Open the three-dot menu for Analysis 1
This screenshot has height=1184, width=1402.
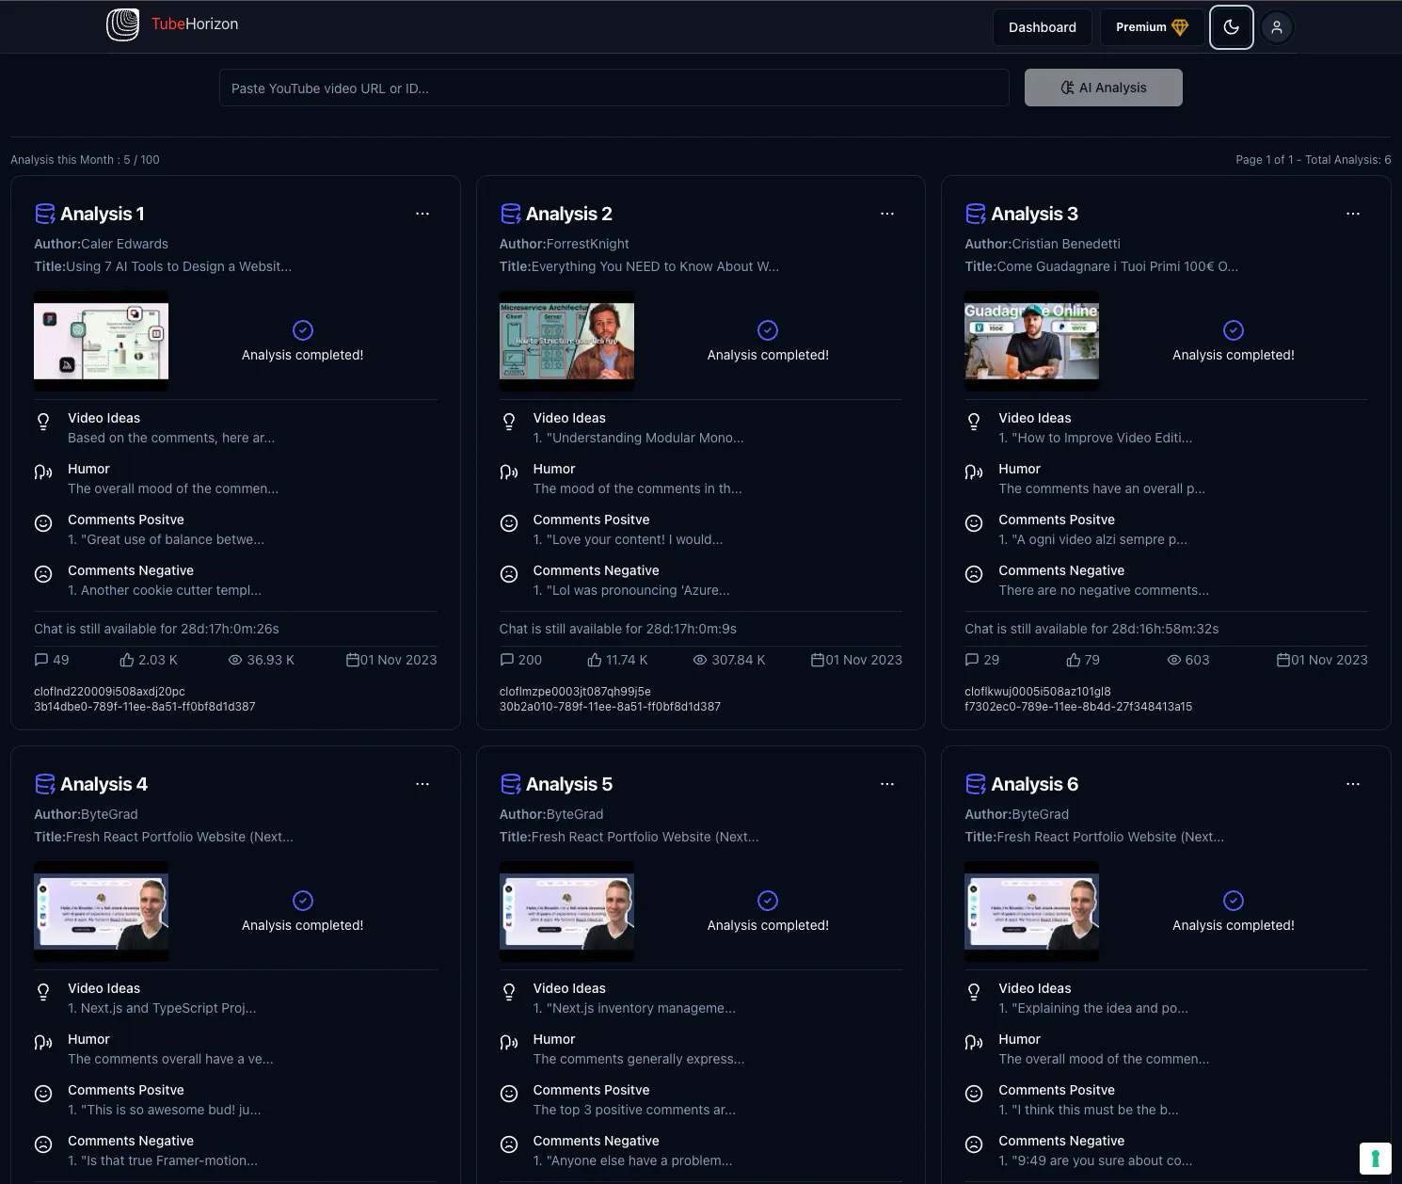coord(422,214)
